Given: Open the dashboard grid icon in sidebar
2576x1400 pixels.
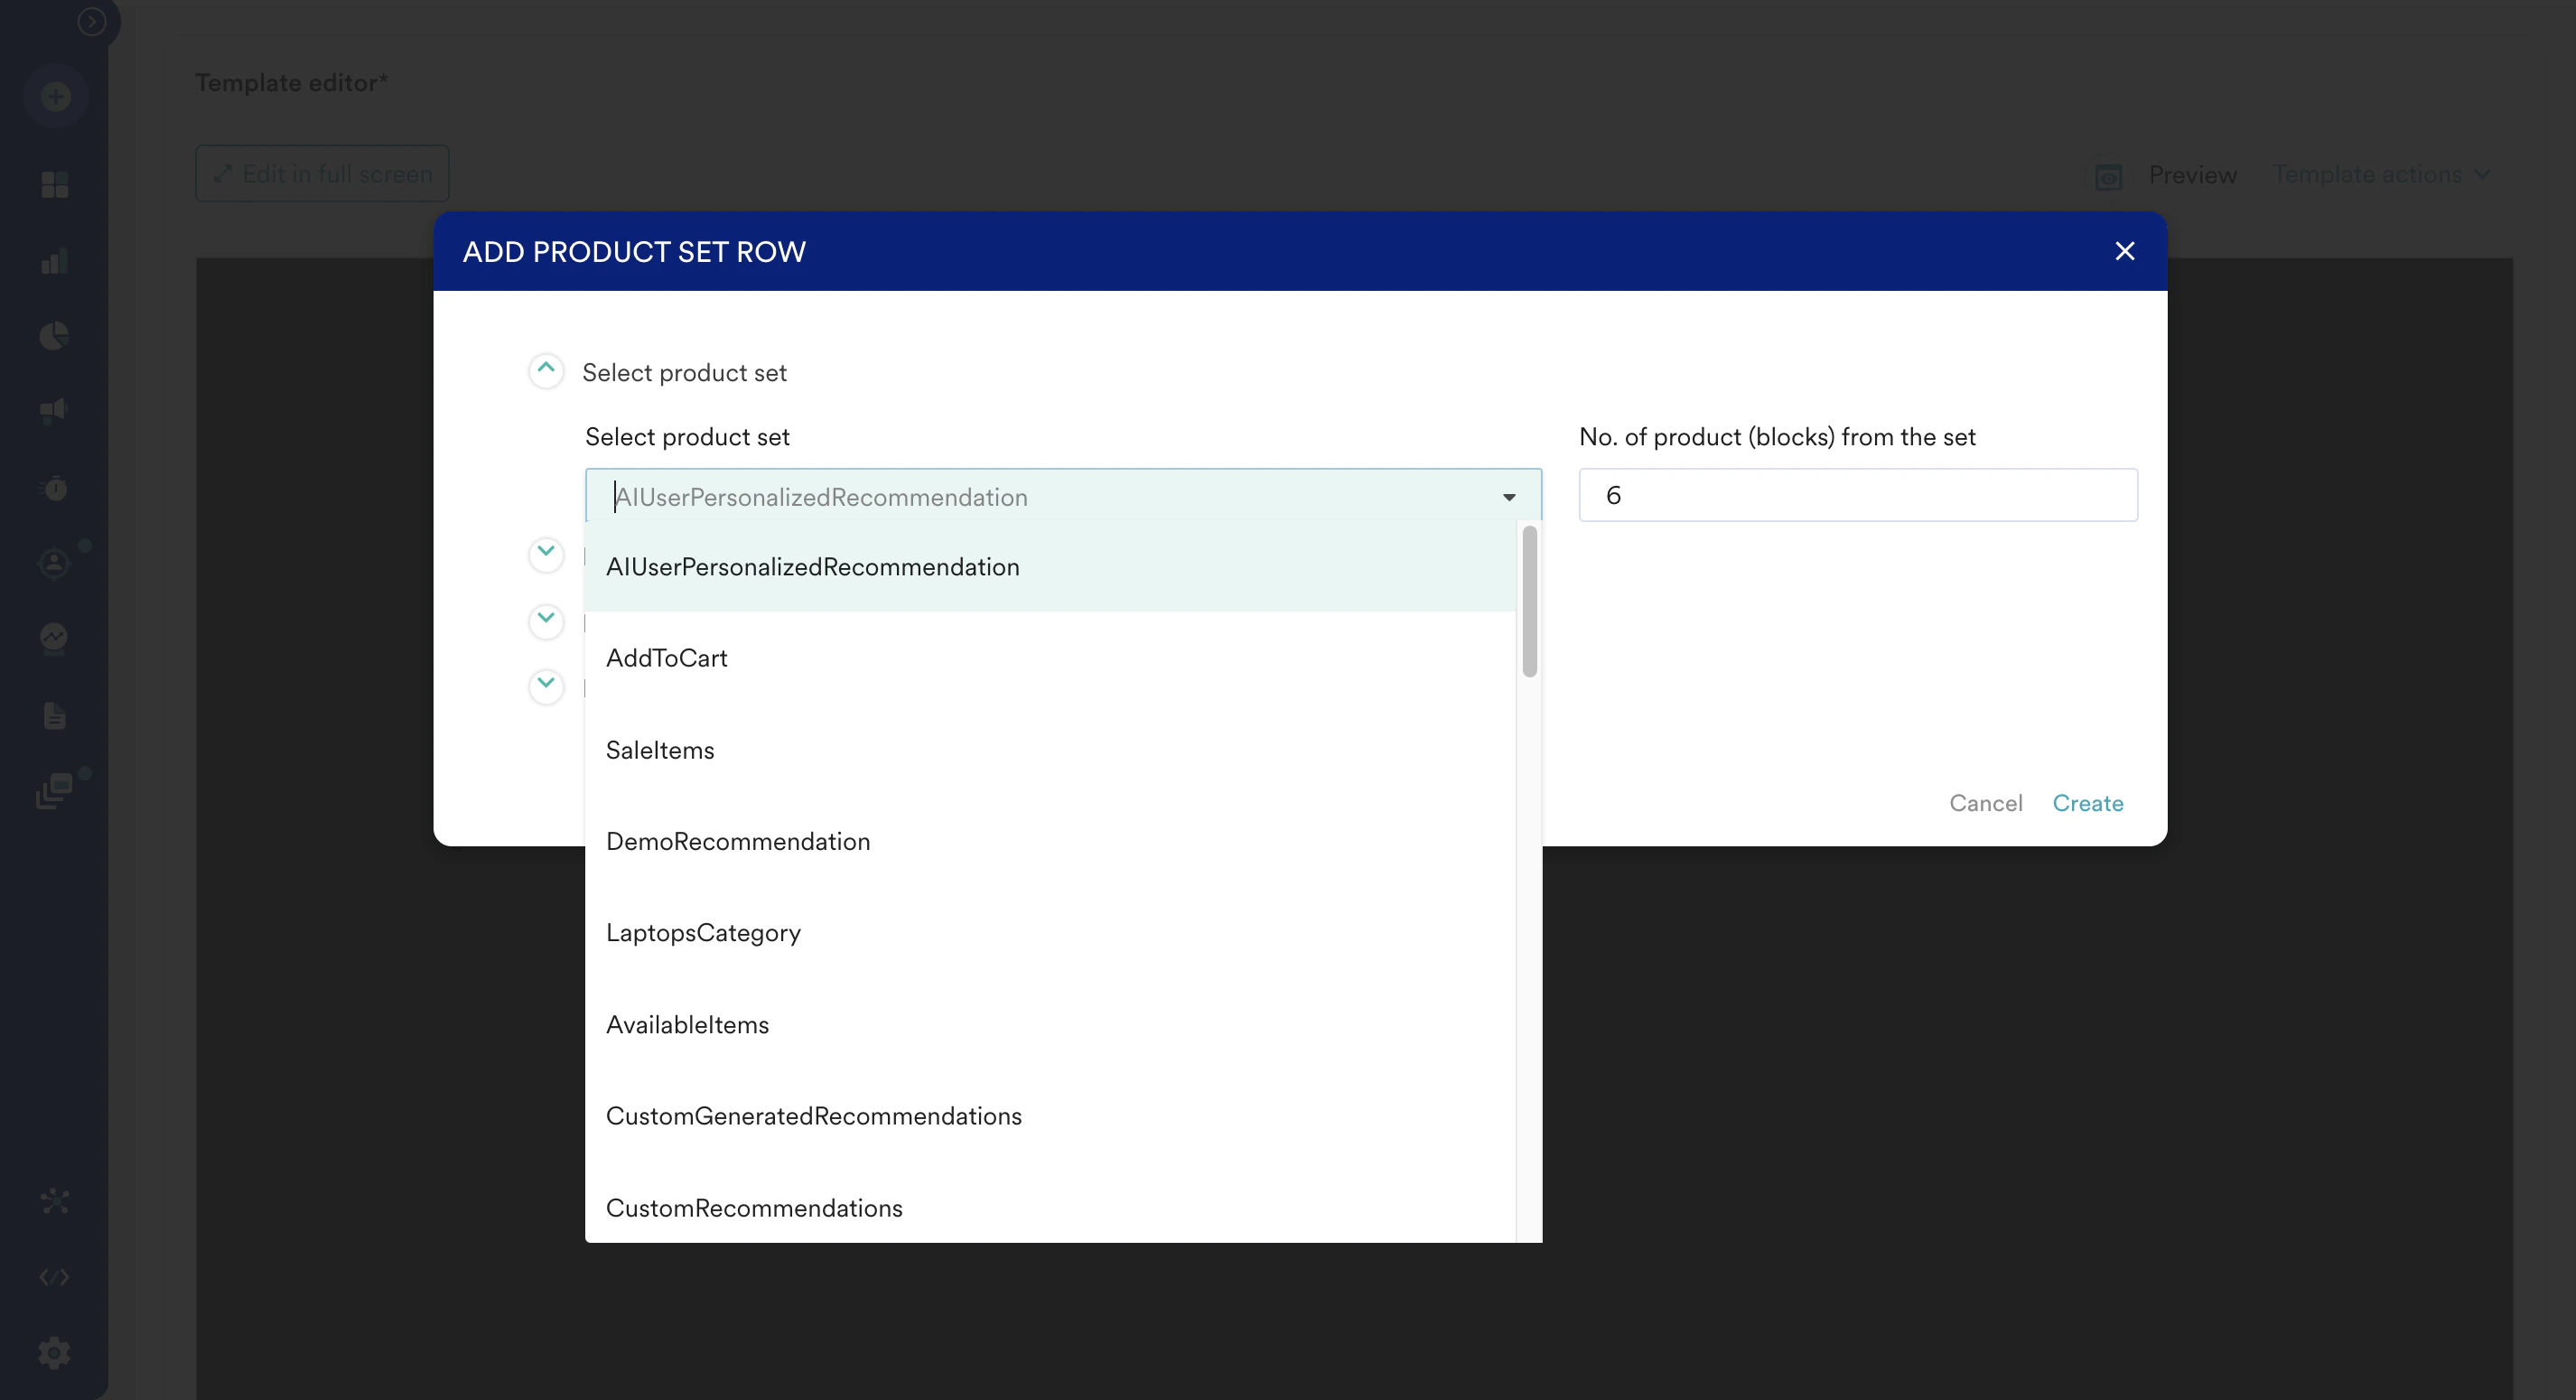Looking at the screenshot, I should [x=55, y=185].
